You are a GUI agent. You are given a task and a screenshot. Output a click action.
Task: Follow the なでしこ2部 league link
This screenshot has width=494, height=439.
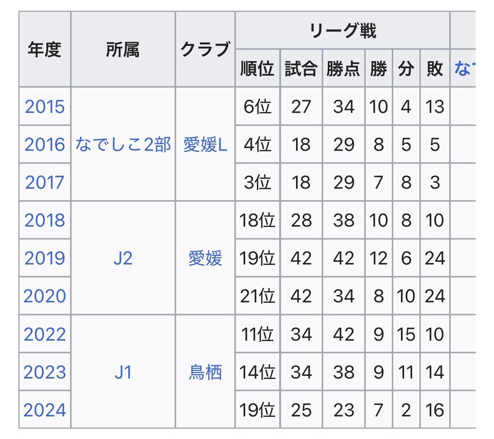pos(123,144)
